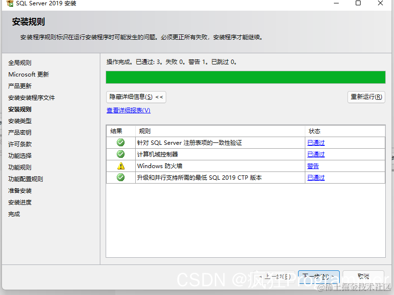This screenshot has height=295, width=394.
Task: Select 许可条款 step in sidebar
Action: coord(20,144)
